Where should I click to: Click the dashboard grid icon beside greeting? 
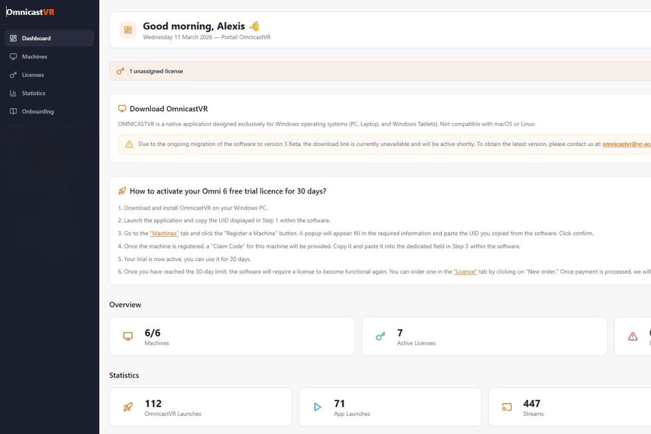[128, 30]
